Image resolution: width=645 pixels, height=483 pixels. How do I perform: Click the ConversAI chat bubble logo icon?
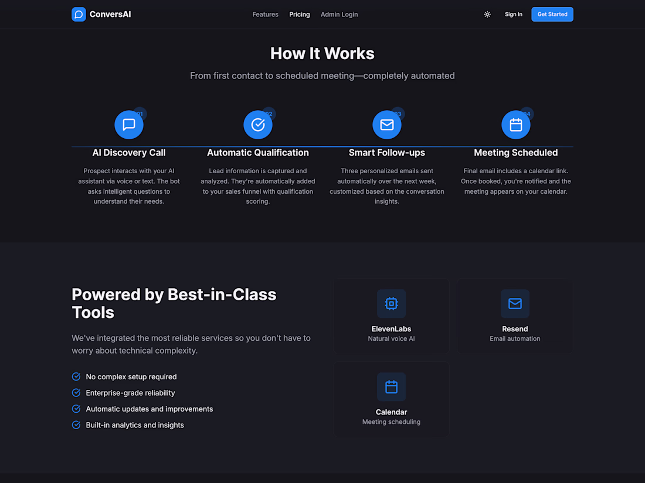point(79,15)
